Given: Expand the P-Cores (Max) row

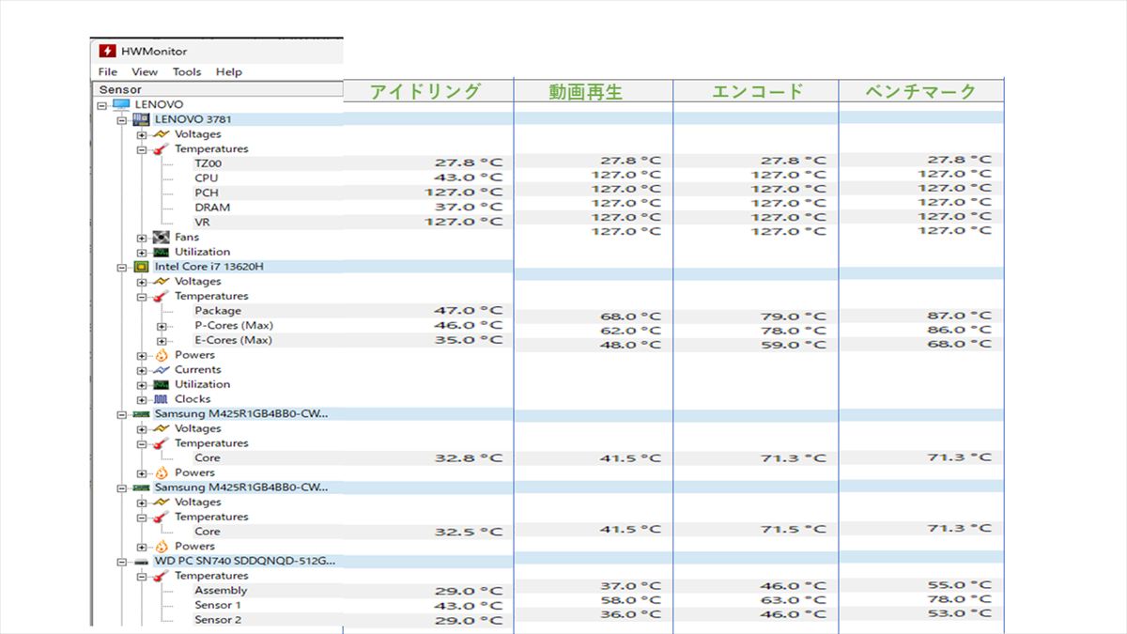Looking at the screenshot, I should 162,326.
